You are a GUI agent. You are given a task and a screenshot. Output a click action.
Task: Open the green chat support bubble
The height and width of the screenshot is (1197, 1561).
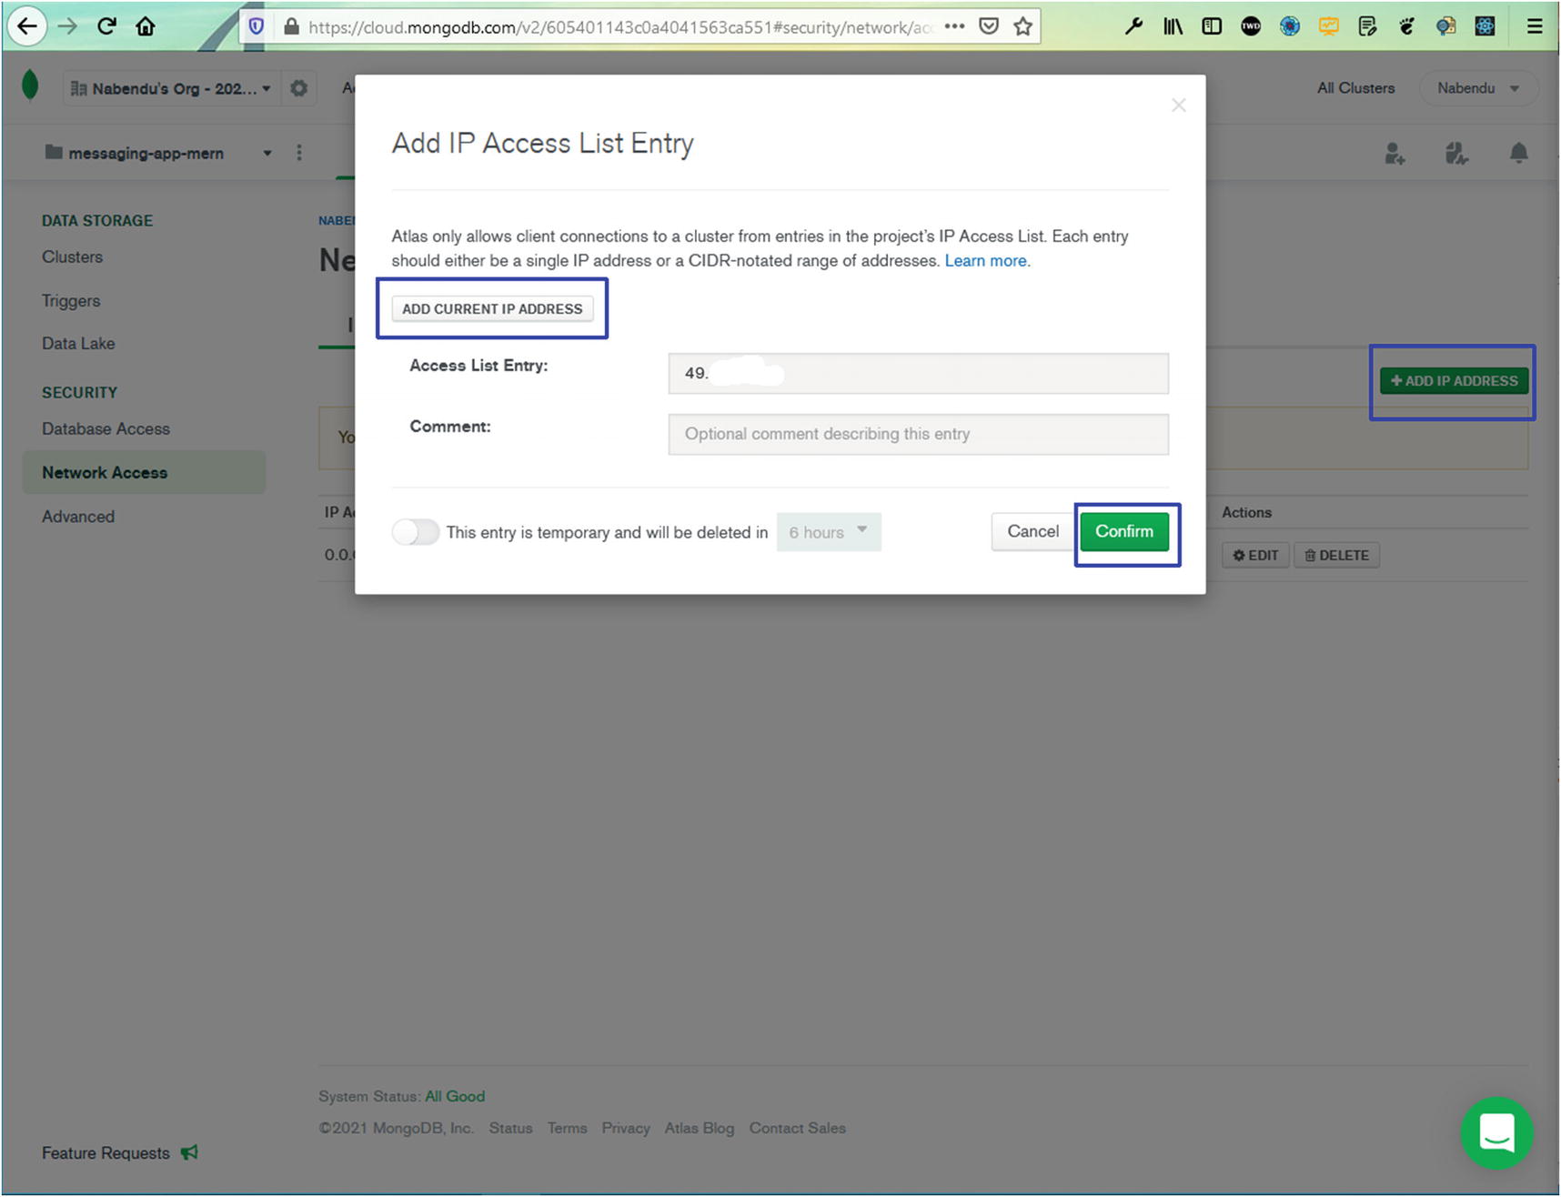pyautogui.click(x=1496, y=1133)
